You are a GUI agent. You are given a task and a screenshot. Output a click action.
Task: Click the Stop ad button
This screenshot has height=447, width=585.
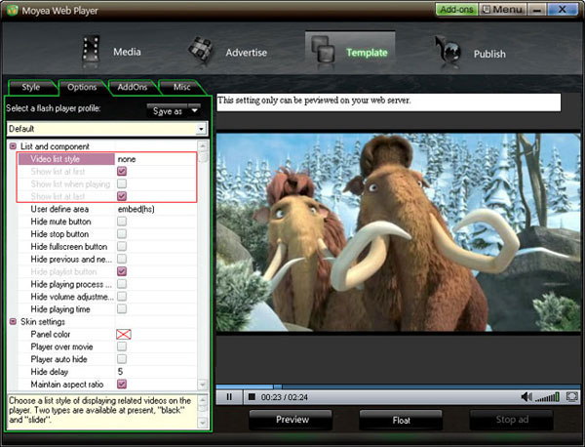[512, 420]
